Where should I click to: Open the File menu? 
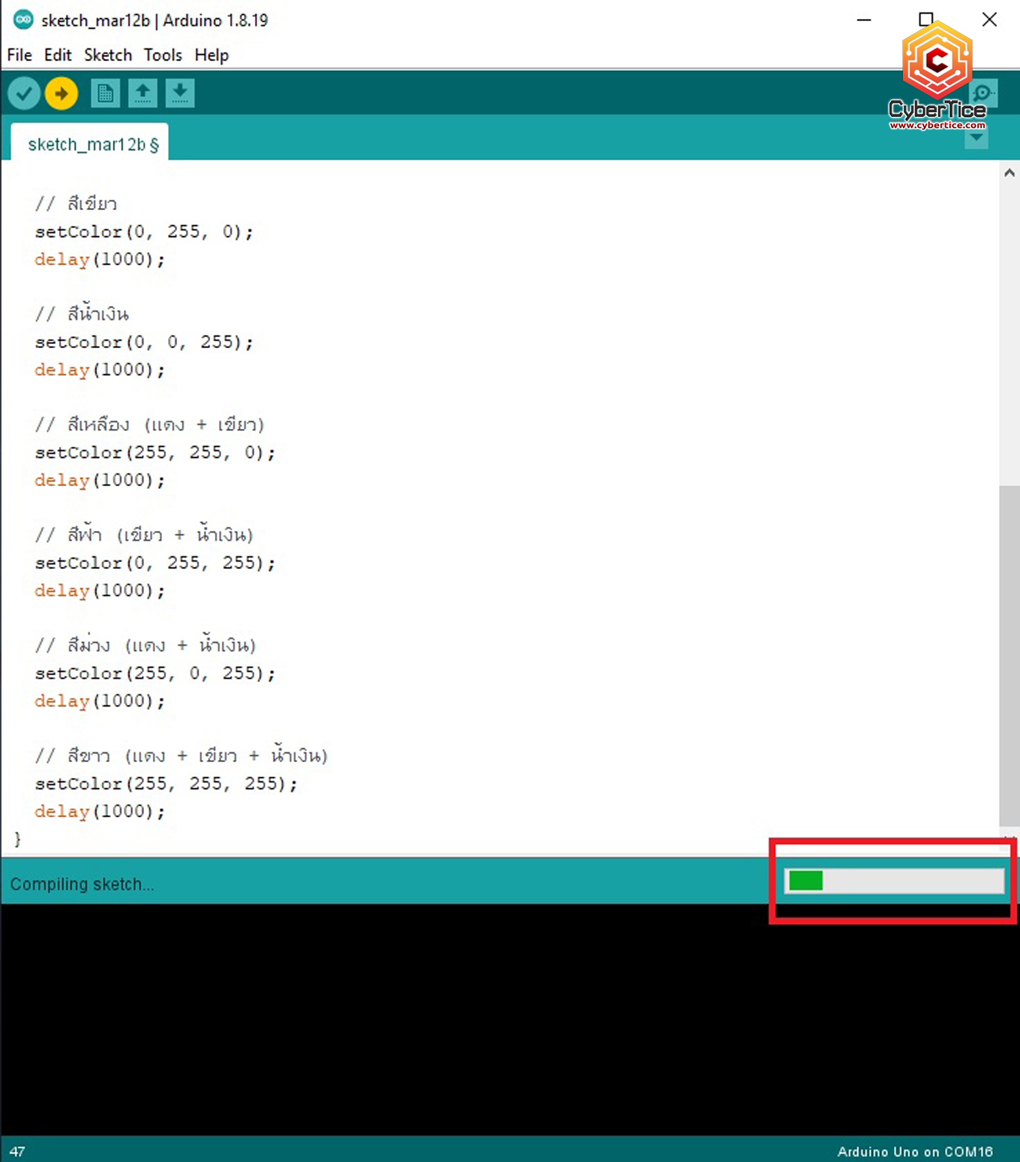tap(19, 55)
